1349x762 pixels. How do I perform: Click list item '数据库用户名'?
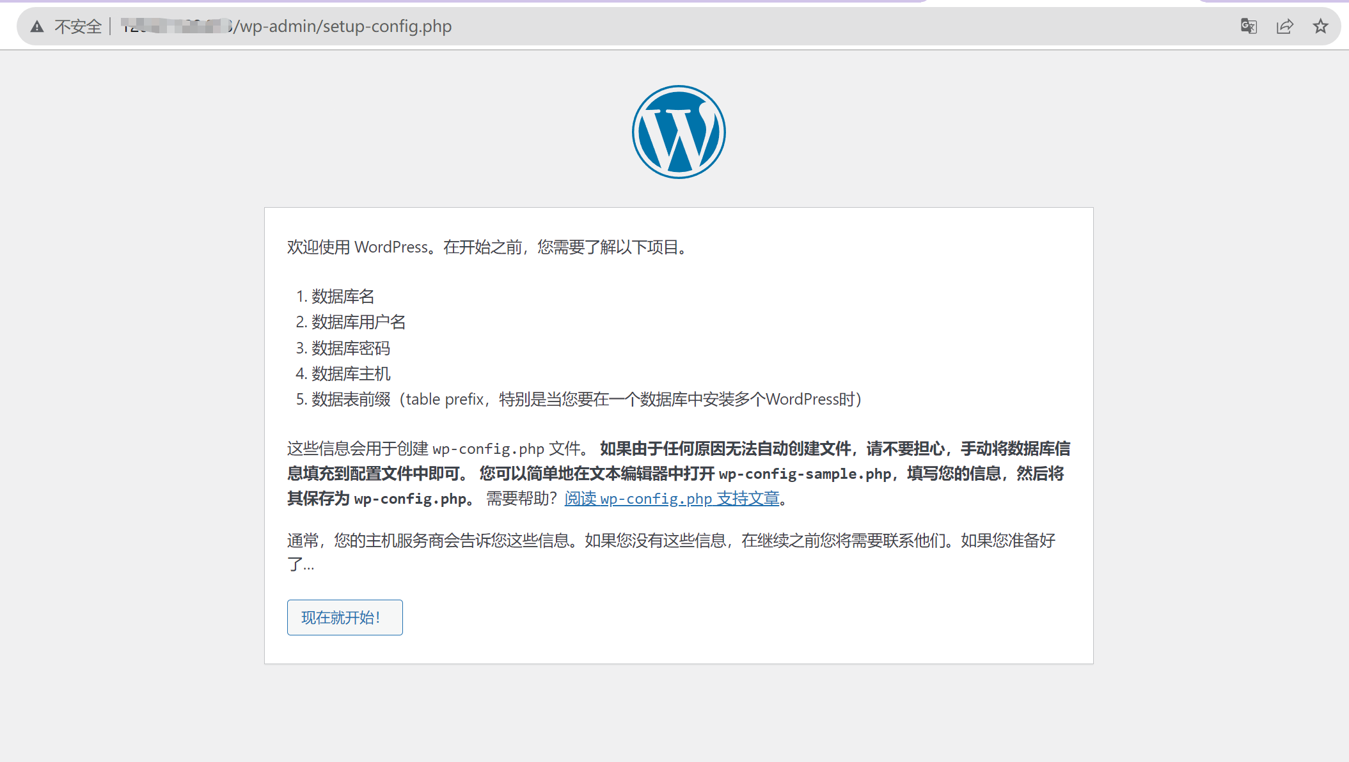click(x=358, y=322)
